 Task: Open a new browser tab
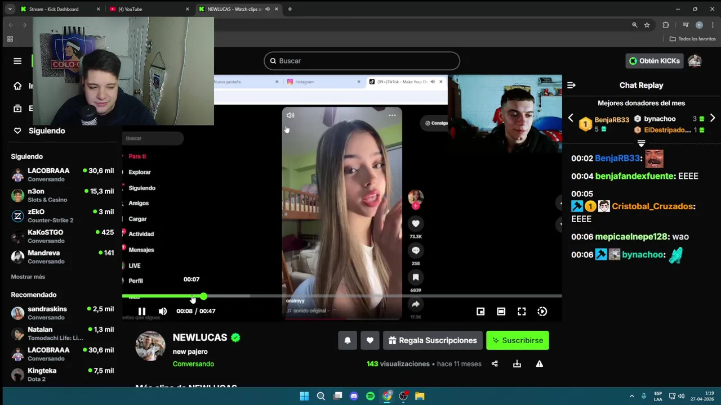tap(290, 9)
